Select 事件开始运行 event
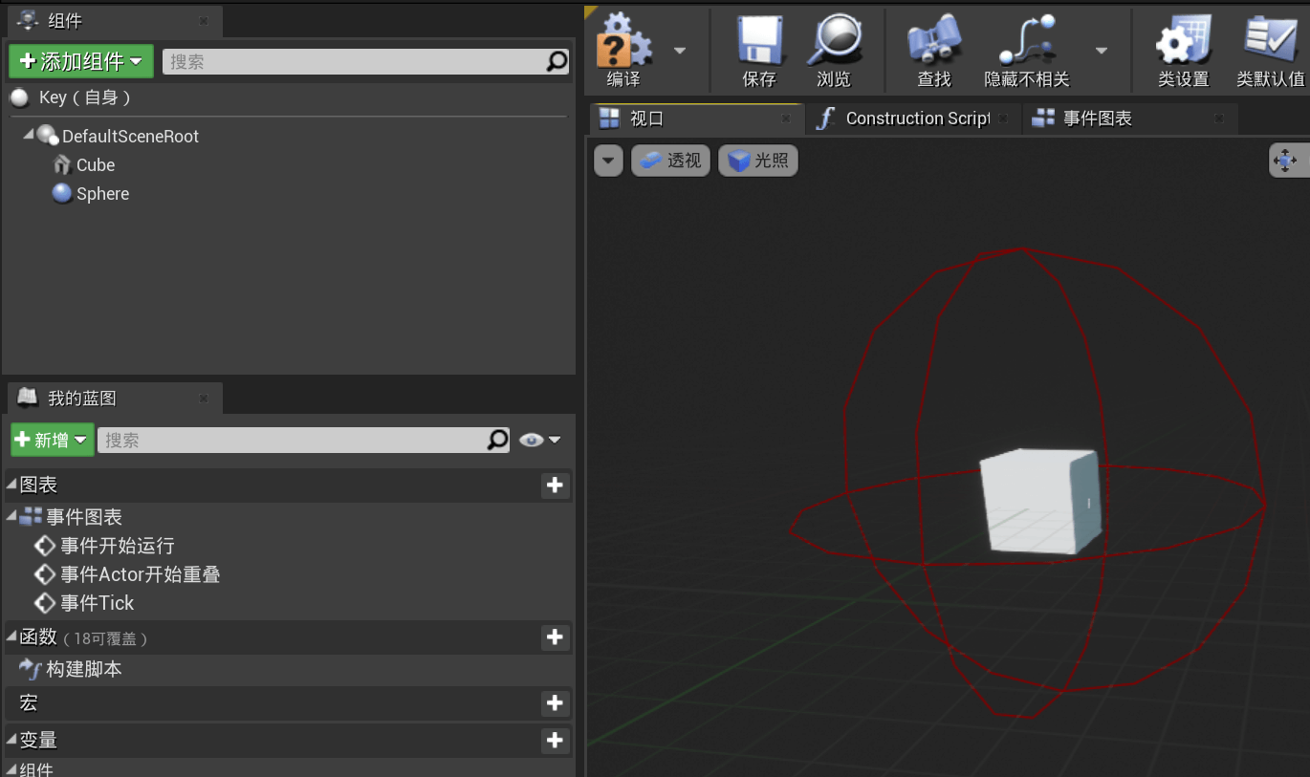Image resolution: width=1310 pixels, height=777 pixels. tap(118, 546)
